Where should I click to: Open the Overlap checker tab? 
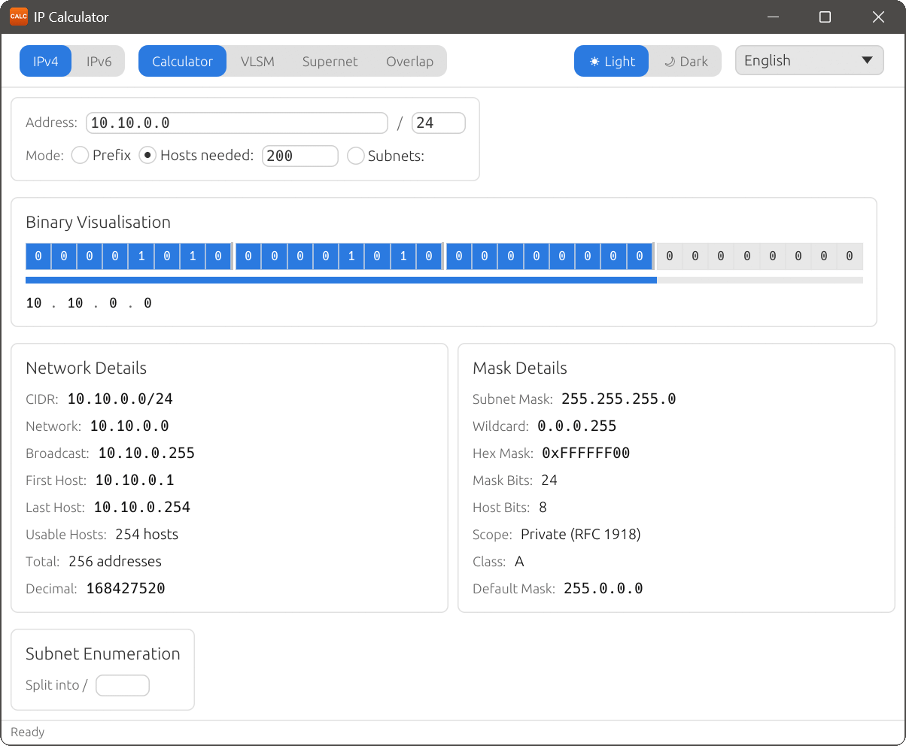click(x=409, y=61)
